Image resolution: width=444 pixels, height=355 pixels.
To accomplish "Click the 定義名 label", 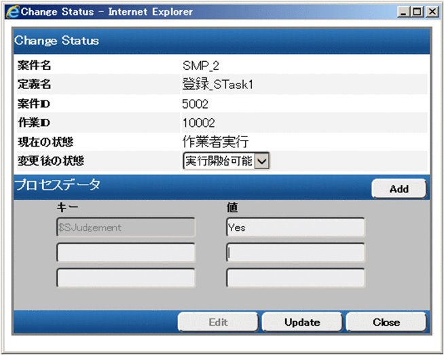I will (34, 84).
